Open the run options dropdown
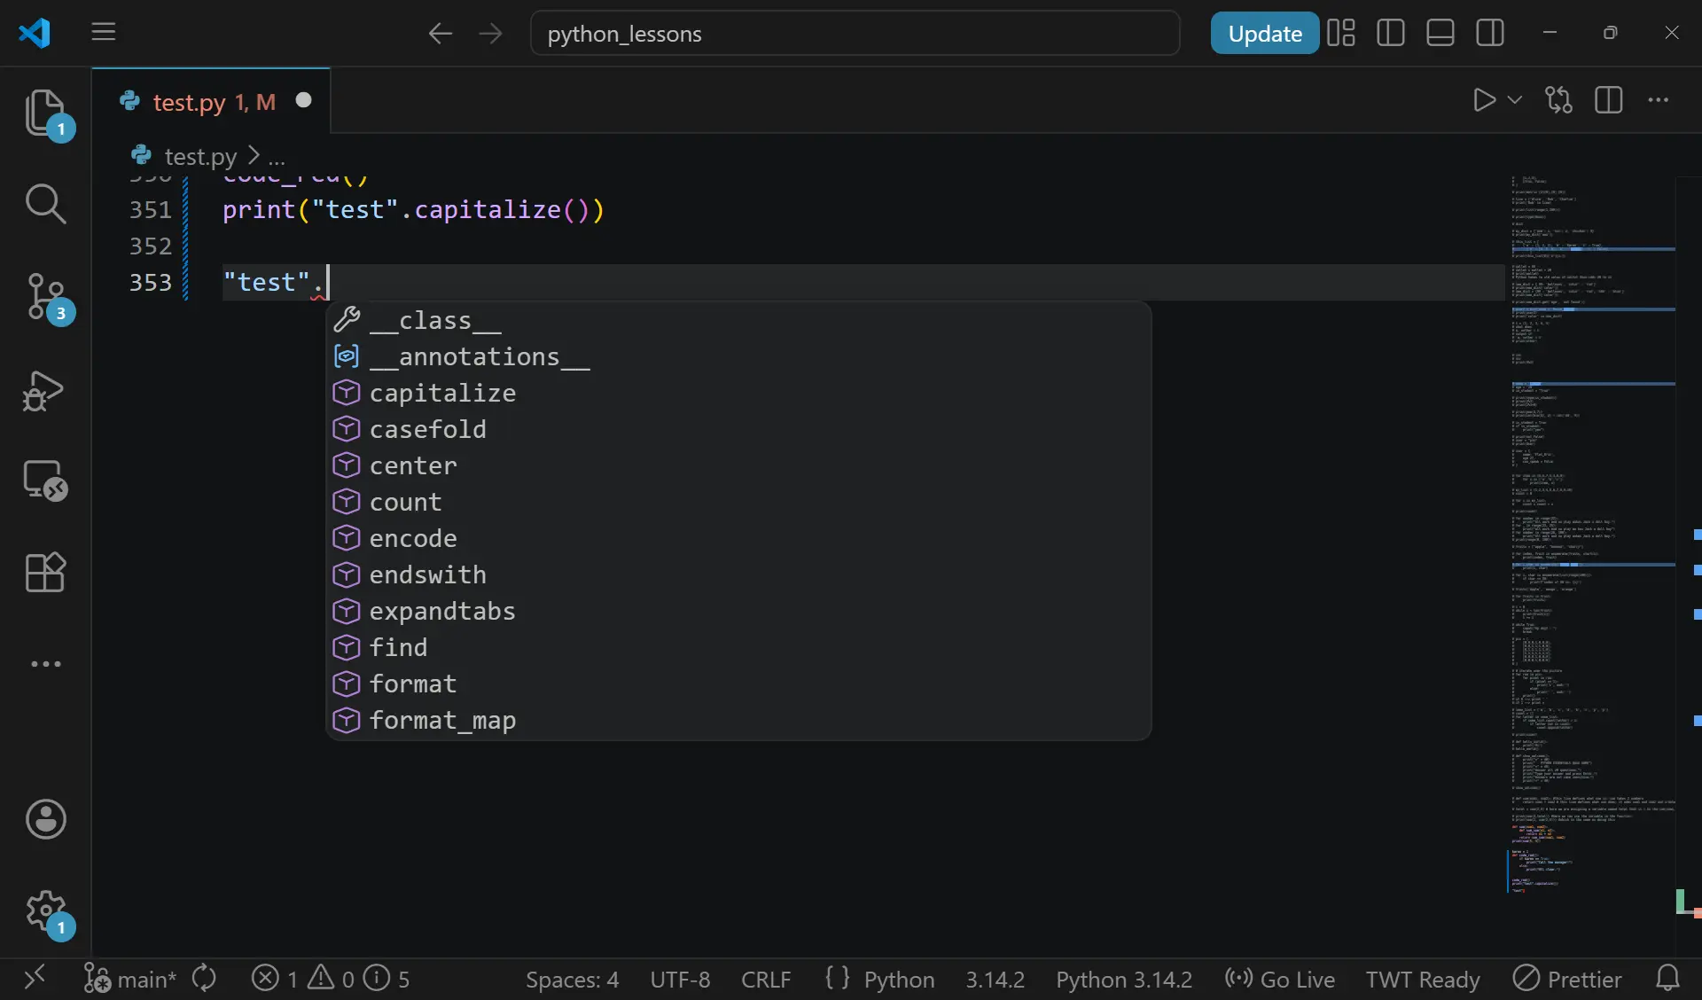Viewport: 1702px width, 1000px height. click(1515, 100)
